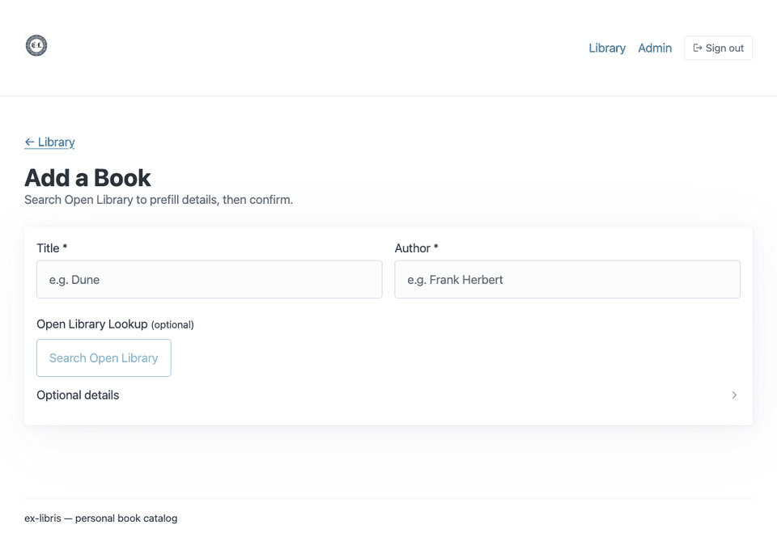Open the Admin navigation item
Viewport: 777px width, 546px height.
655,48
